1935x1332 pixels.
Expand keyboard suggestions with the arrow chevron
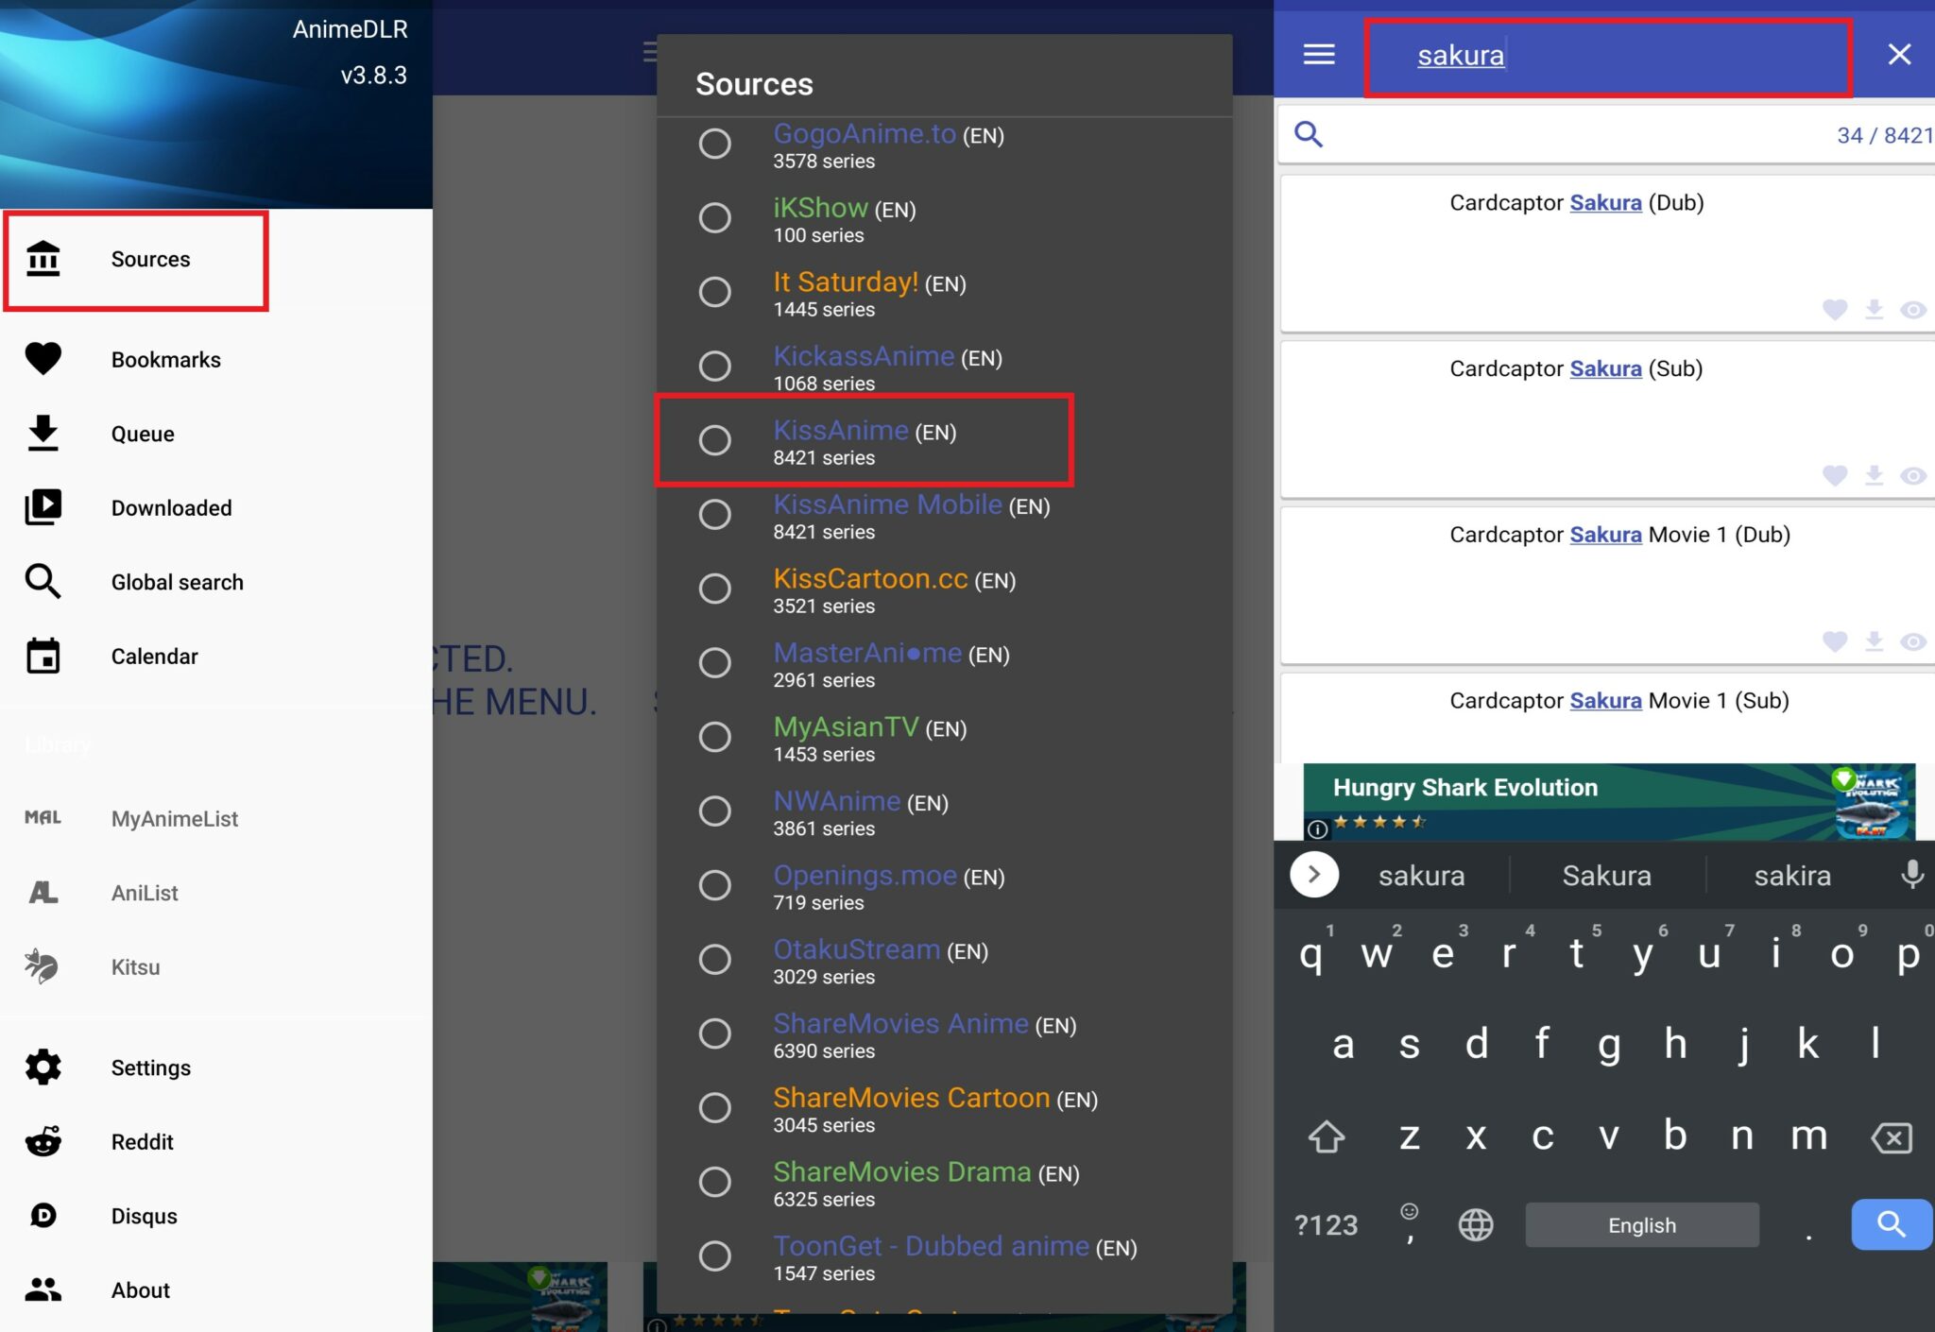point(1314,875)
